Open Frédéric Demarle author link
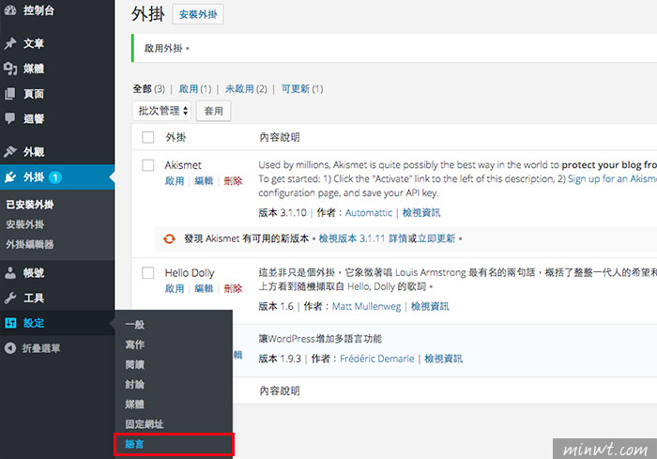Screen dimensions: 657x459 [377, 359]
